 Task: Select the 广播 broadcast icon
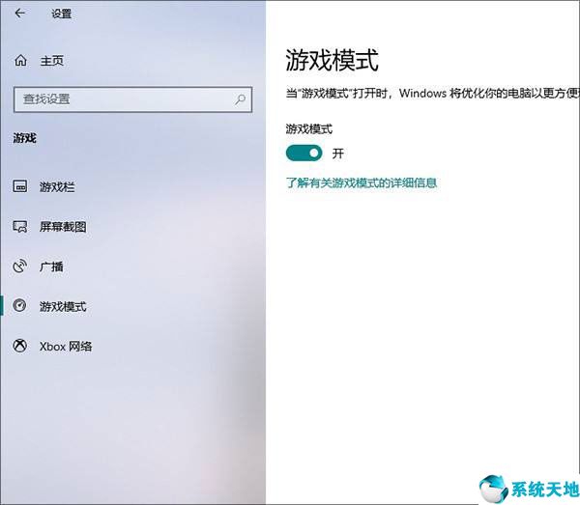(20, 267)
